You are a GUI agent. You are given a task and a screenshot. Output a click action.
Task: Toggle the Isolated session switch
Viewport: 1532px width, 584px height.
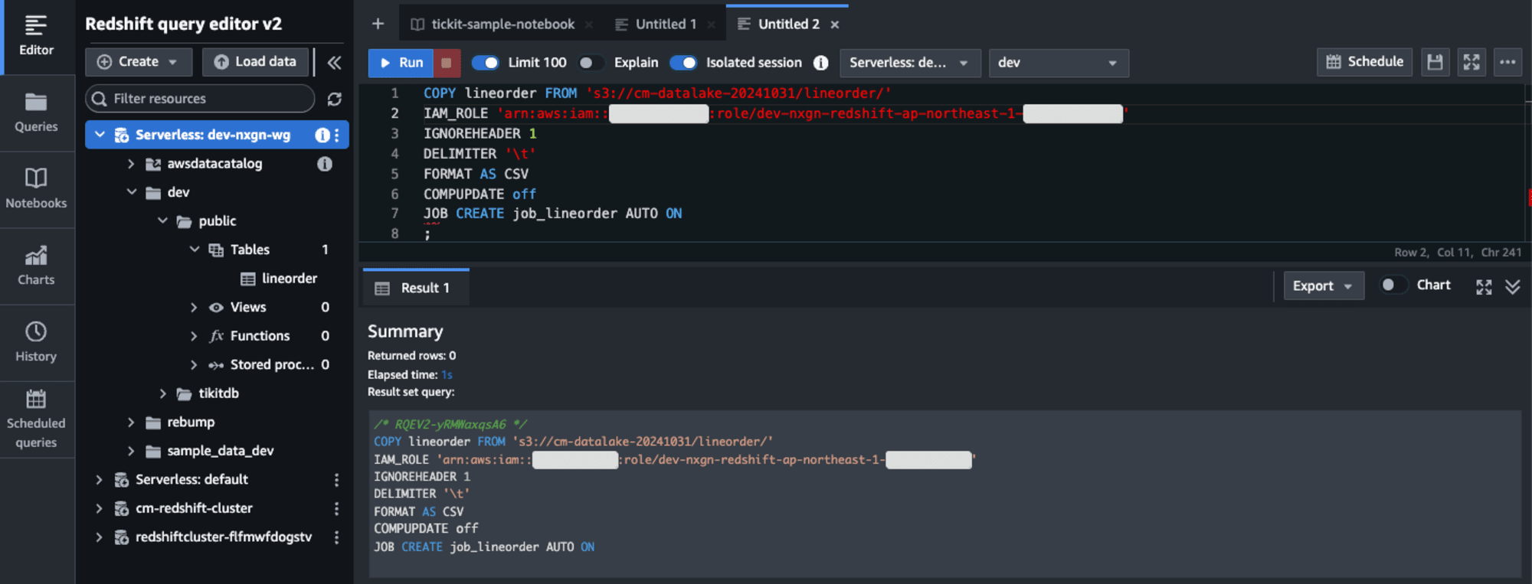coord(683,63)
